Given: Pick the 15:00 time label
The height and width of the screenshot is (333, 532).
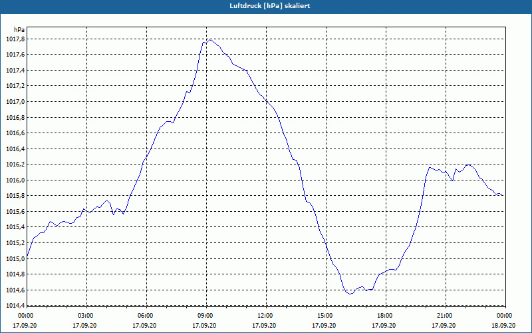Looking at the screenshot, I should [325, 316].
